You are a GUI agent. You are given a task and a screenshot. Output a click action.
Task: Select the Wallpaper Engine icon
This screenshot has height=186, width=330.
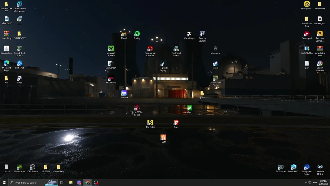[307, 170]
